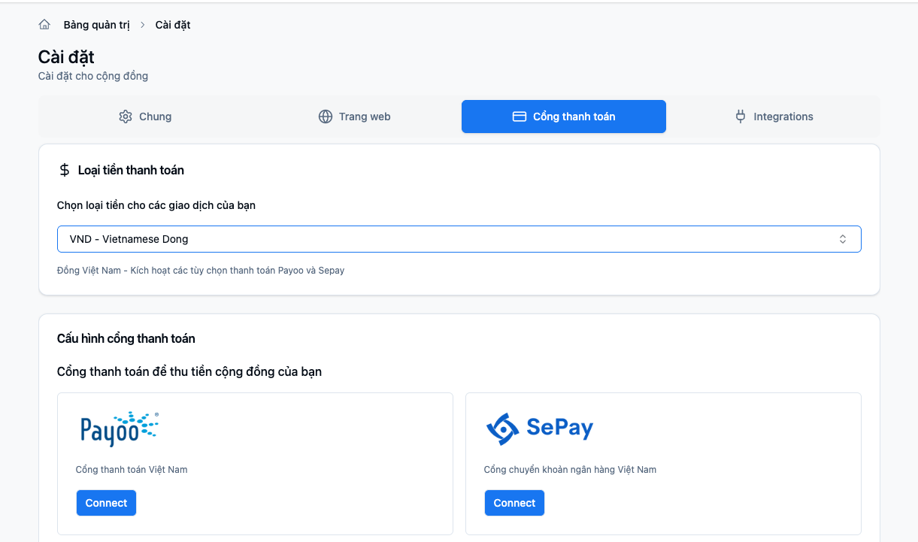918x542 pixels.
Task: Click the card icon on Cổng thanh toán tab
Action: (x=520, y=117)
